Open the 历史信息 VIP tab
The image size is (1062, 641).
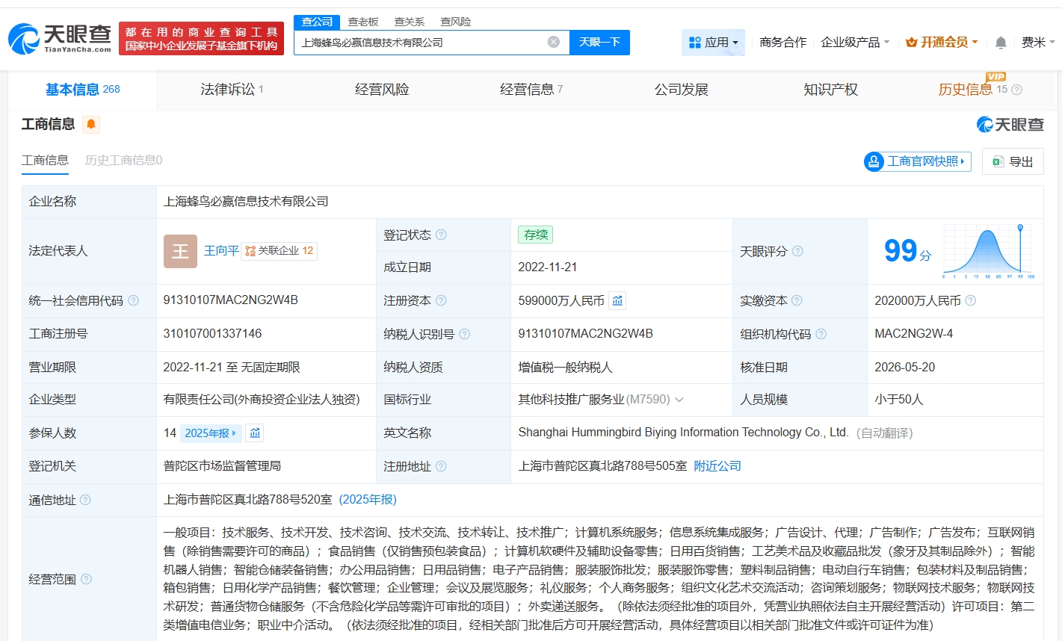(974, 90)
